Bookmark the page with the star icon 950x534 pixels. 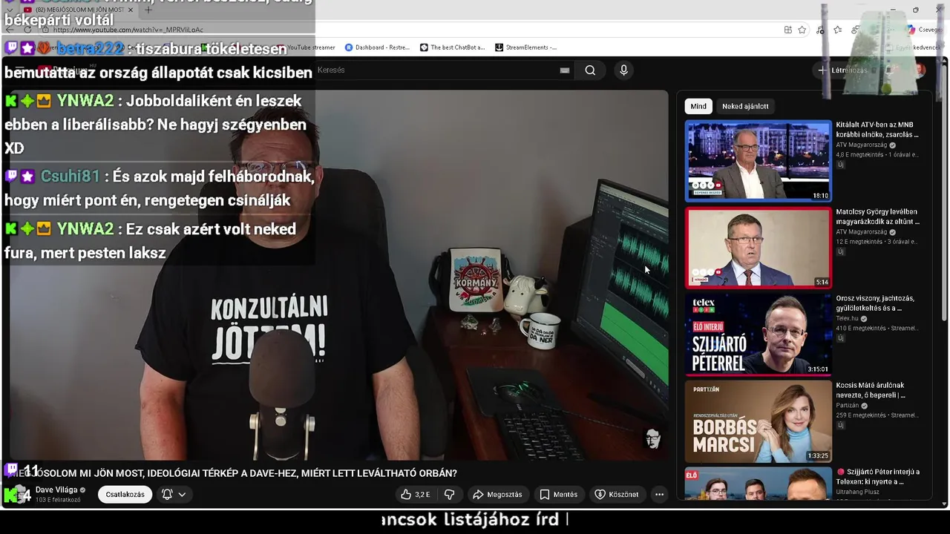[802, 30]
